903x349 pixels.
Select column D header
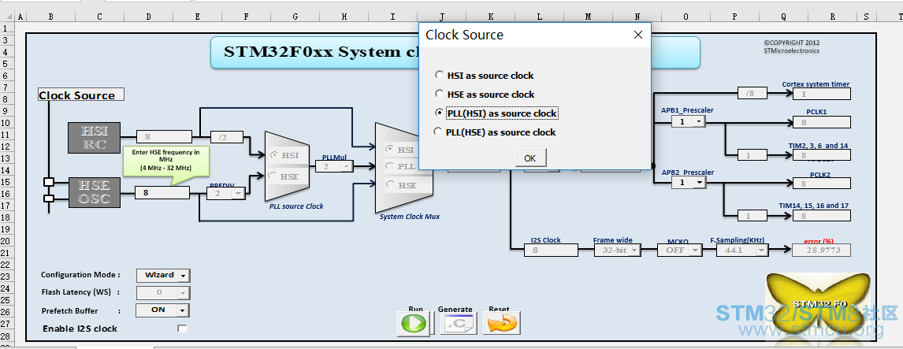pos(149,17)
